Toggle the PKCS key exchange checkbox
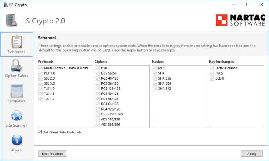Screen dimensions: 269x161 pyautogui.click(x=212, y=73)
